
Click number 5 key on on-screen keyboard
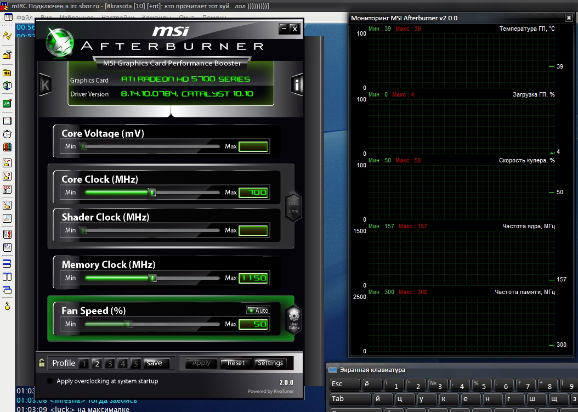[x=481, y=385]
